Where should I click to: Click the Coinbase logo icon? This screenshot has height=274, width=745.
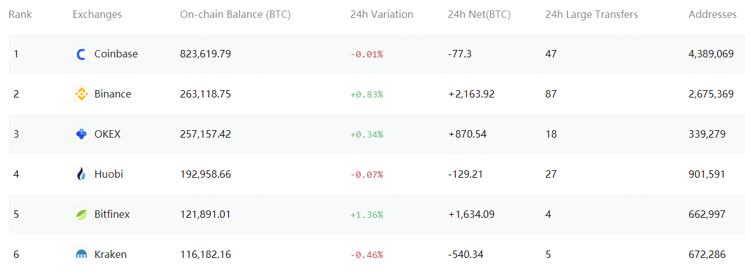(81, 54)
